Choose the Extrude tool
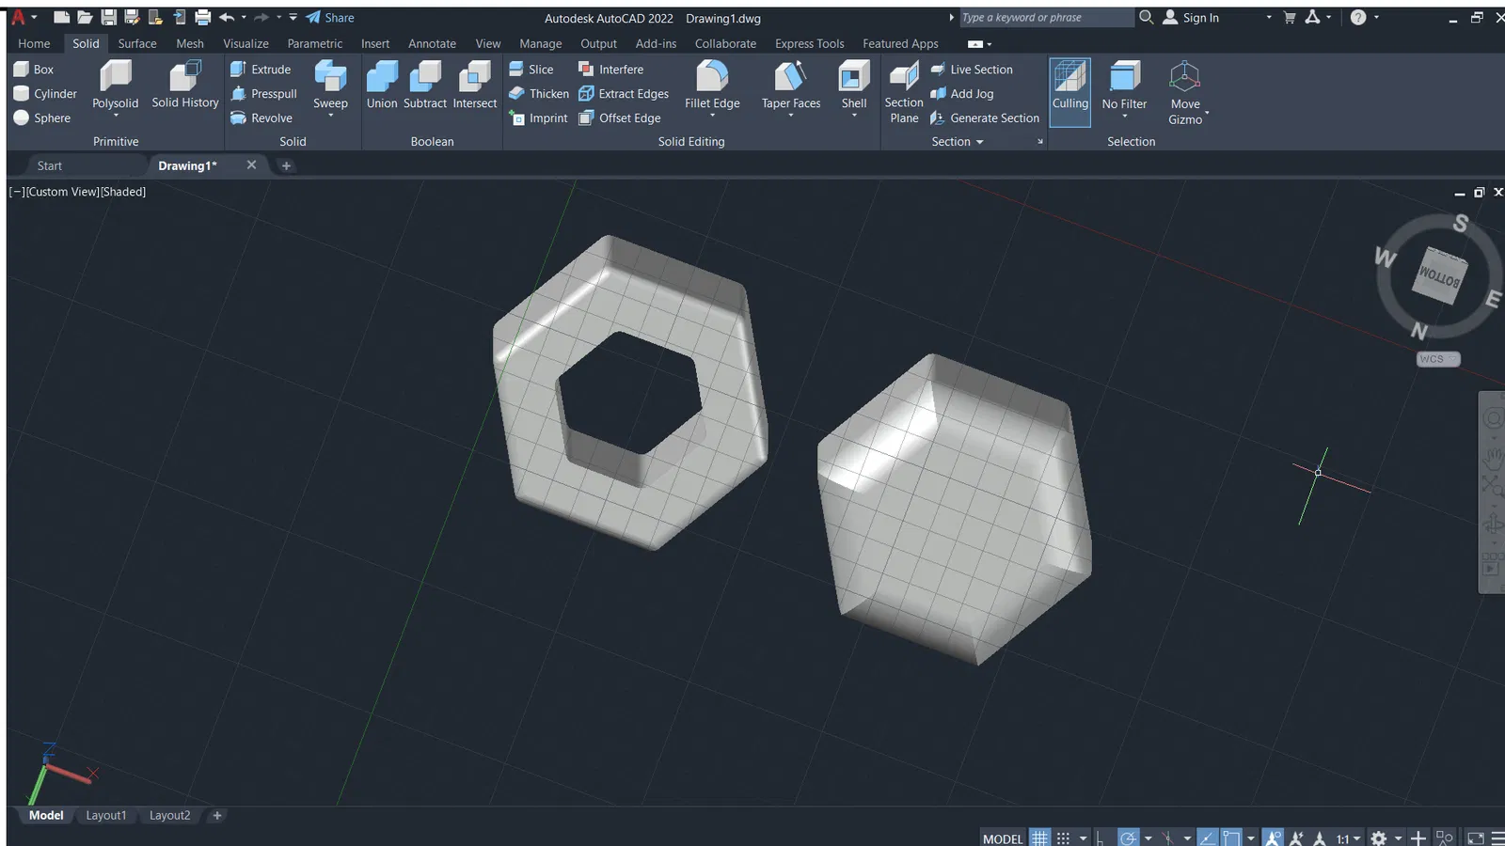 pos(261,70)
